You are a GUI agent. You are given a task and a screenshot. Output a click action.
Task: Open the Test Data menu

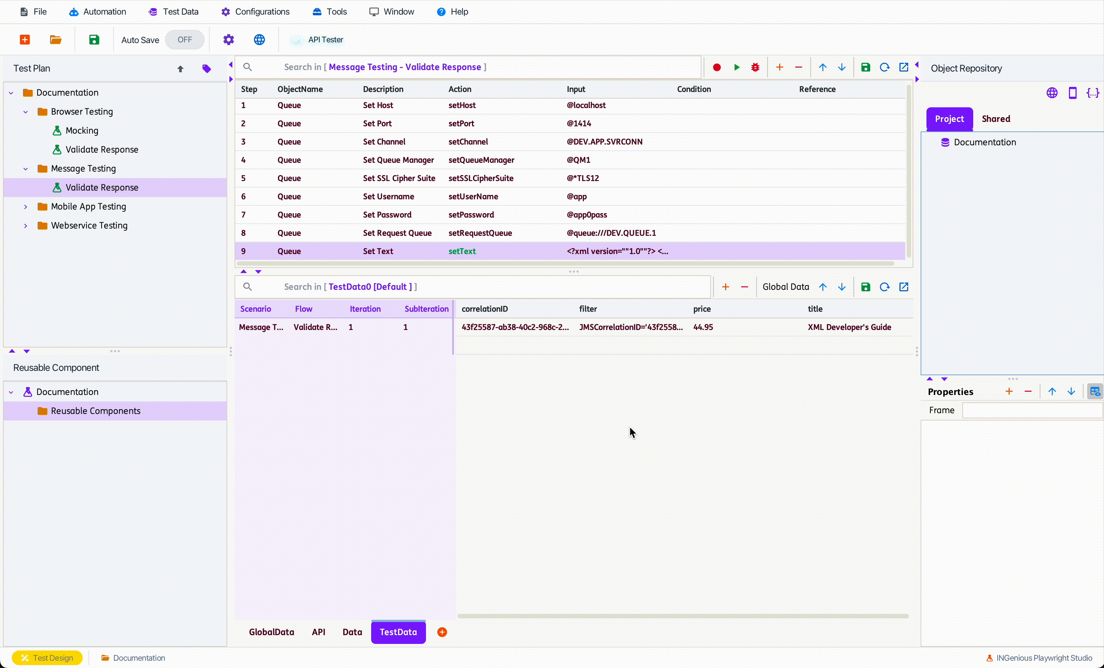tap(174, 12)
